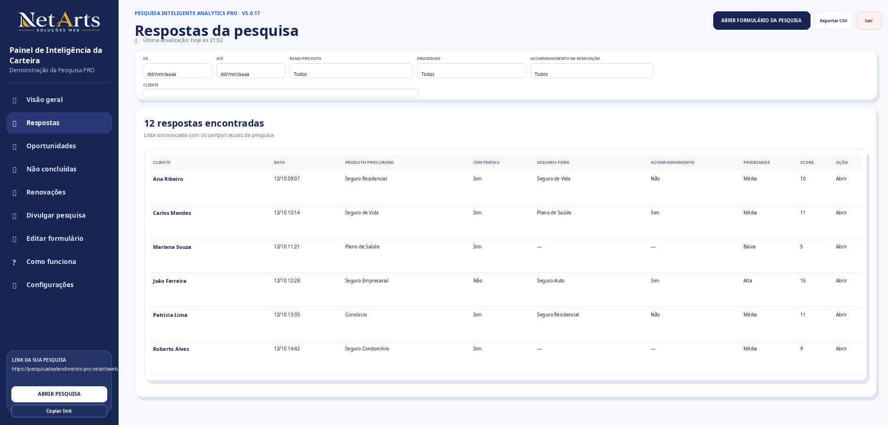Select Não concluídas menu entry
Viewport: 888px width, 425px height.
click(59, 169)
